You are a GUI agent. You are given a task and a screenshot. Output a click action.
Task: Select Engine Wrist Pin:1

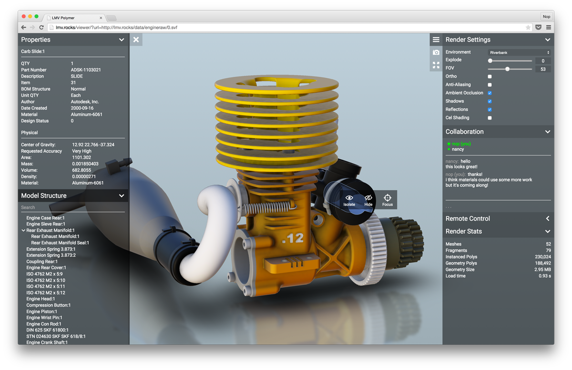(44, 318)
